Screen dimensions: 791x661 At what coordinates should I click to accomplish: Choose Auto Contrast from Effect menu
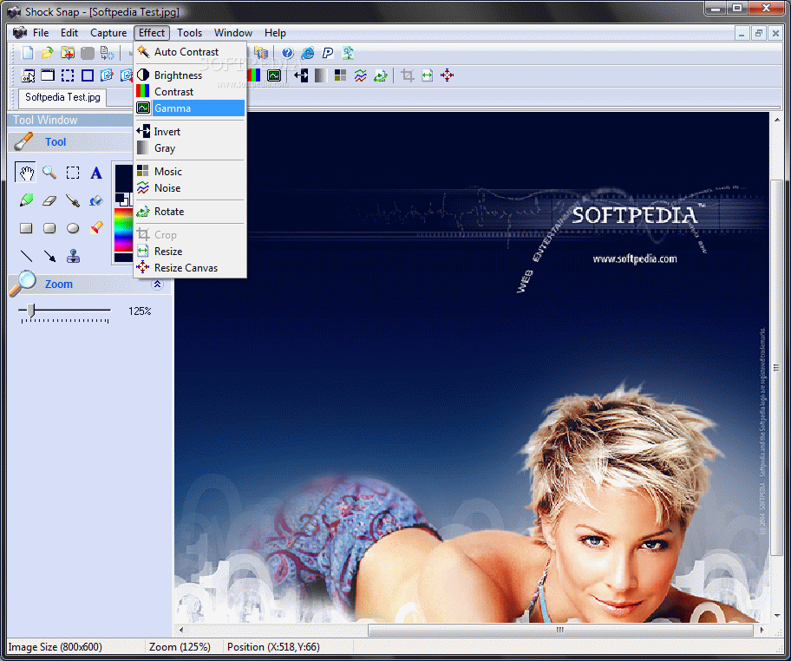[x=190, y=52]
